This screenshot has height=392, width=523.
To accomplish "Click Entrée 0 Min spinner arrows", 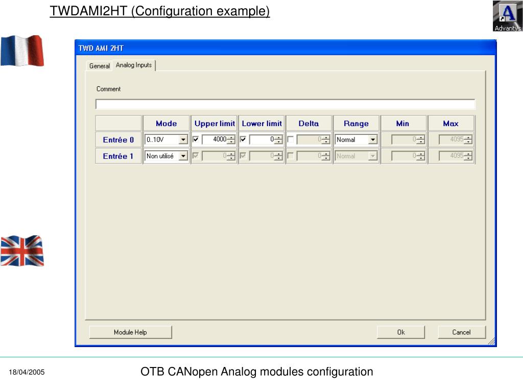I will pos(421,140).
